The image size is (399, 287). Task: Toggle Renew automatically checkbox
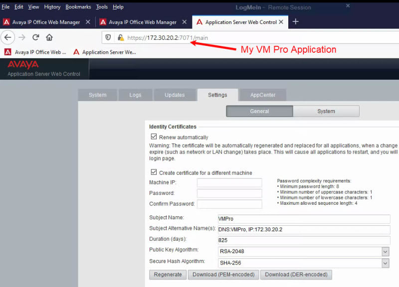pyautogui.click(x=154, y=137)
